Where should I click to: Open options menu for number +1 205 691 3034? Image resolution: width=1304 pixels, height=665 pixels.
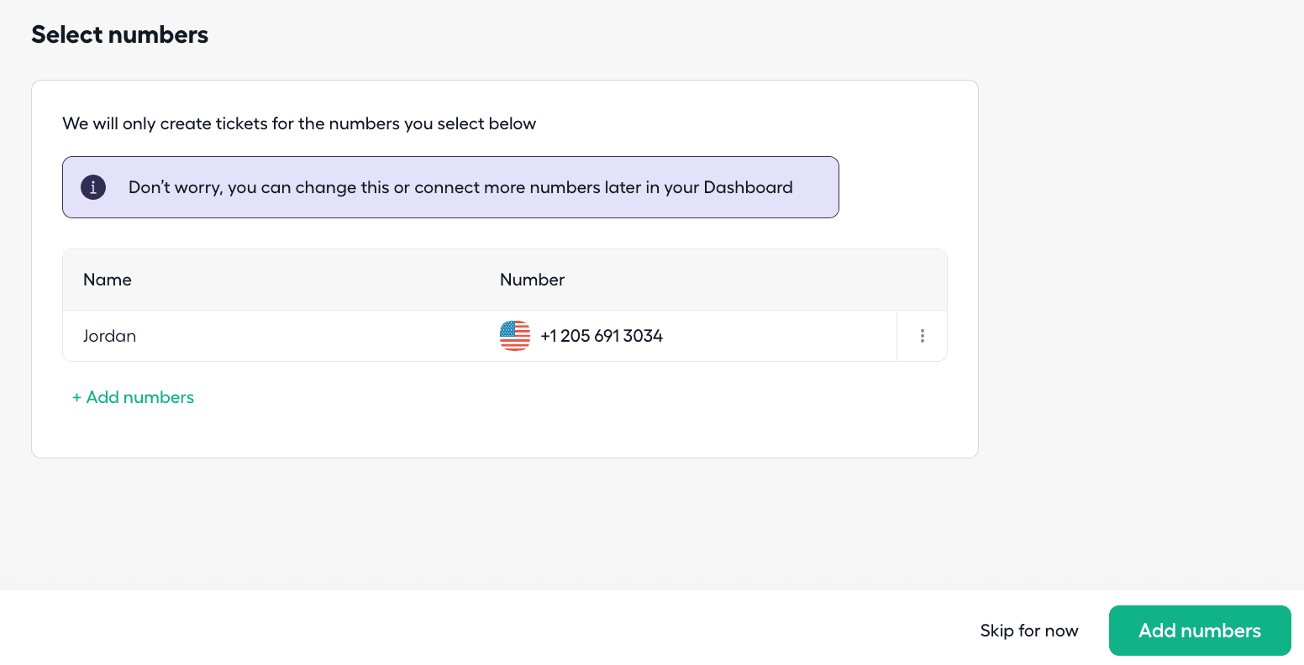922,336
